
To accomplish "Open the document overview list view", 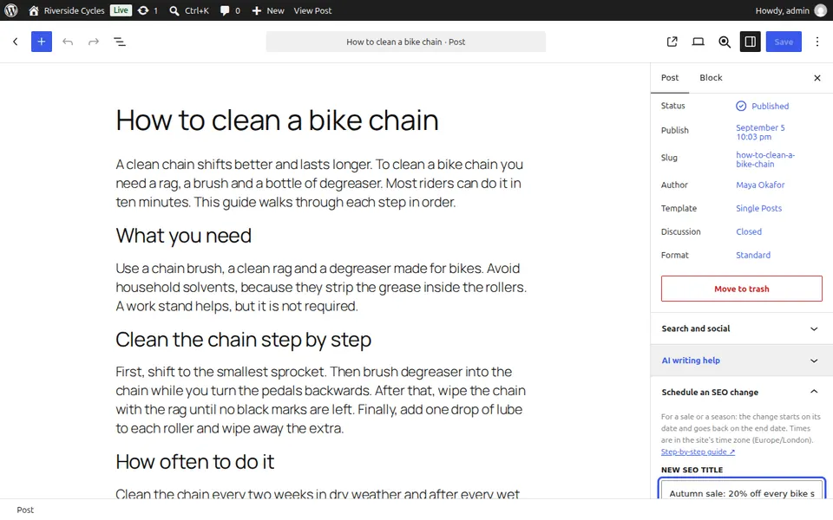I will (120, 42).
